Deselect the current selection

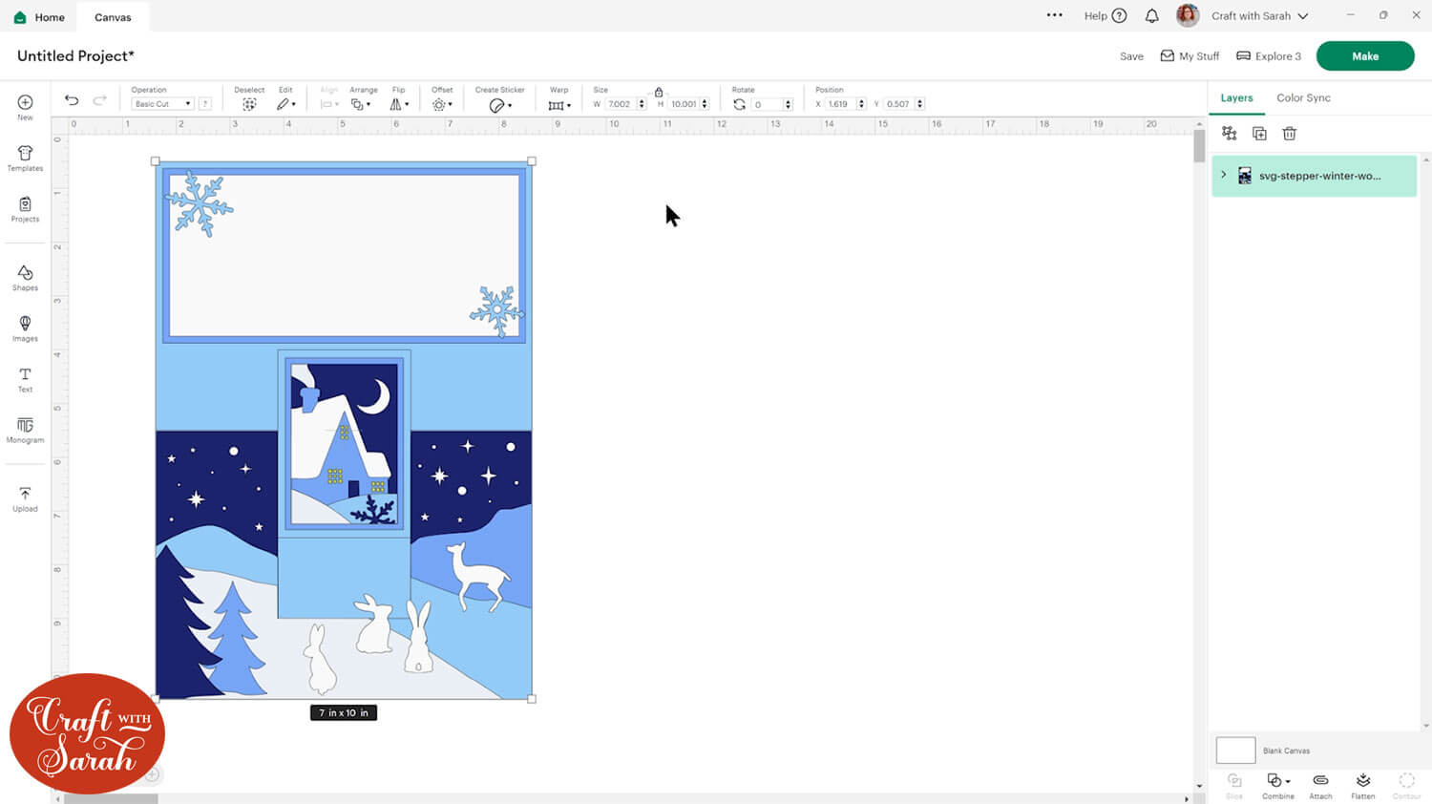[249, 103]
